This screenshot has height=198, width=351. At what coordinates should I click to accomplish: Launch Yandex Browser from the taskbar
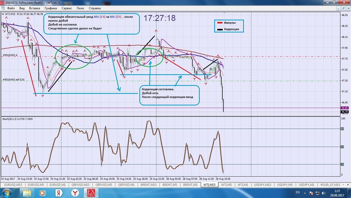75,193
